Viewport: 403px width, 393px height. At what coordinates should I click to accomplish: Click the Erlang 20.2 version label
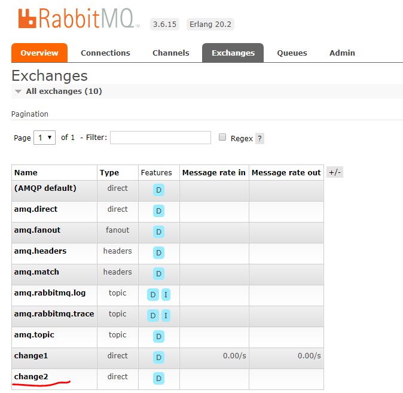click(210, 24)
